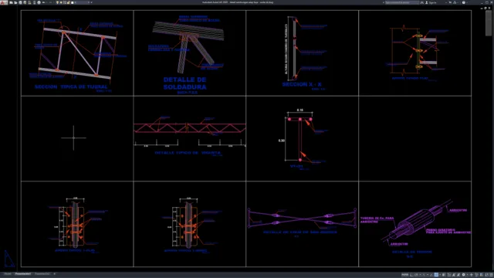This screenshot has height=278, width=494.
Task: Click the UCS triangle icon in layout corner
Action: coord(8,259)
